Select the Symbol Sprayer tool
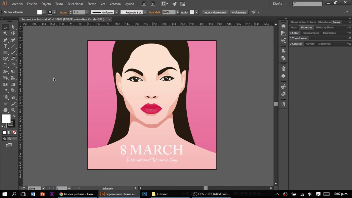This screenshot has height=198, width=352. (x=5, y=97)
